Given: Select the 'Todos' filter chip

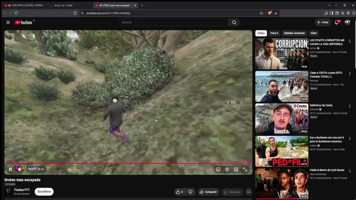Looking at the screenshot, I should point(261,33).
